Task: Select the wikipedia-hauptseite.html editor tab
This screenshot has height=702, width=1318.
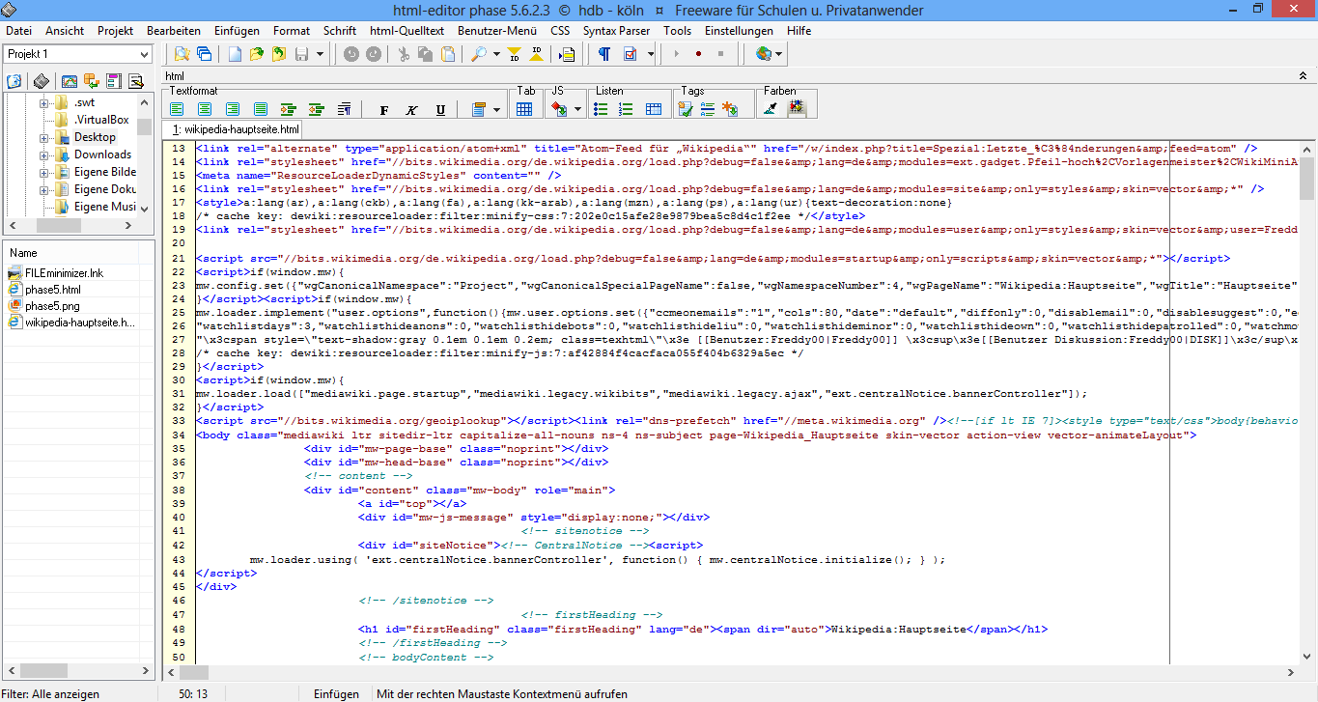Action: tap(236, 128)
